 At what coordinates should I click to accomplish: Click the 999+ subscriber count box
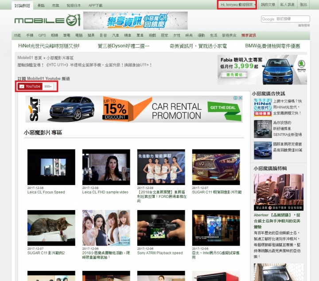pos(48,86)
